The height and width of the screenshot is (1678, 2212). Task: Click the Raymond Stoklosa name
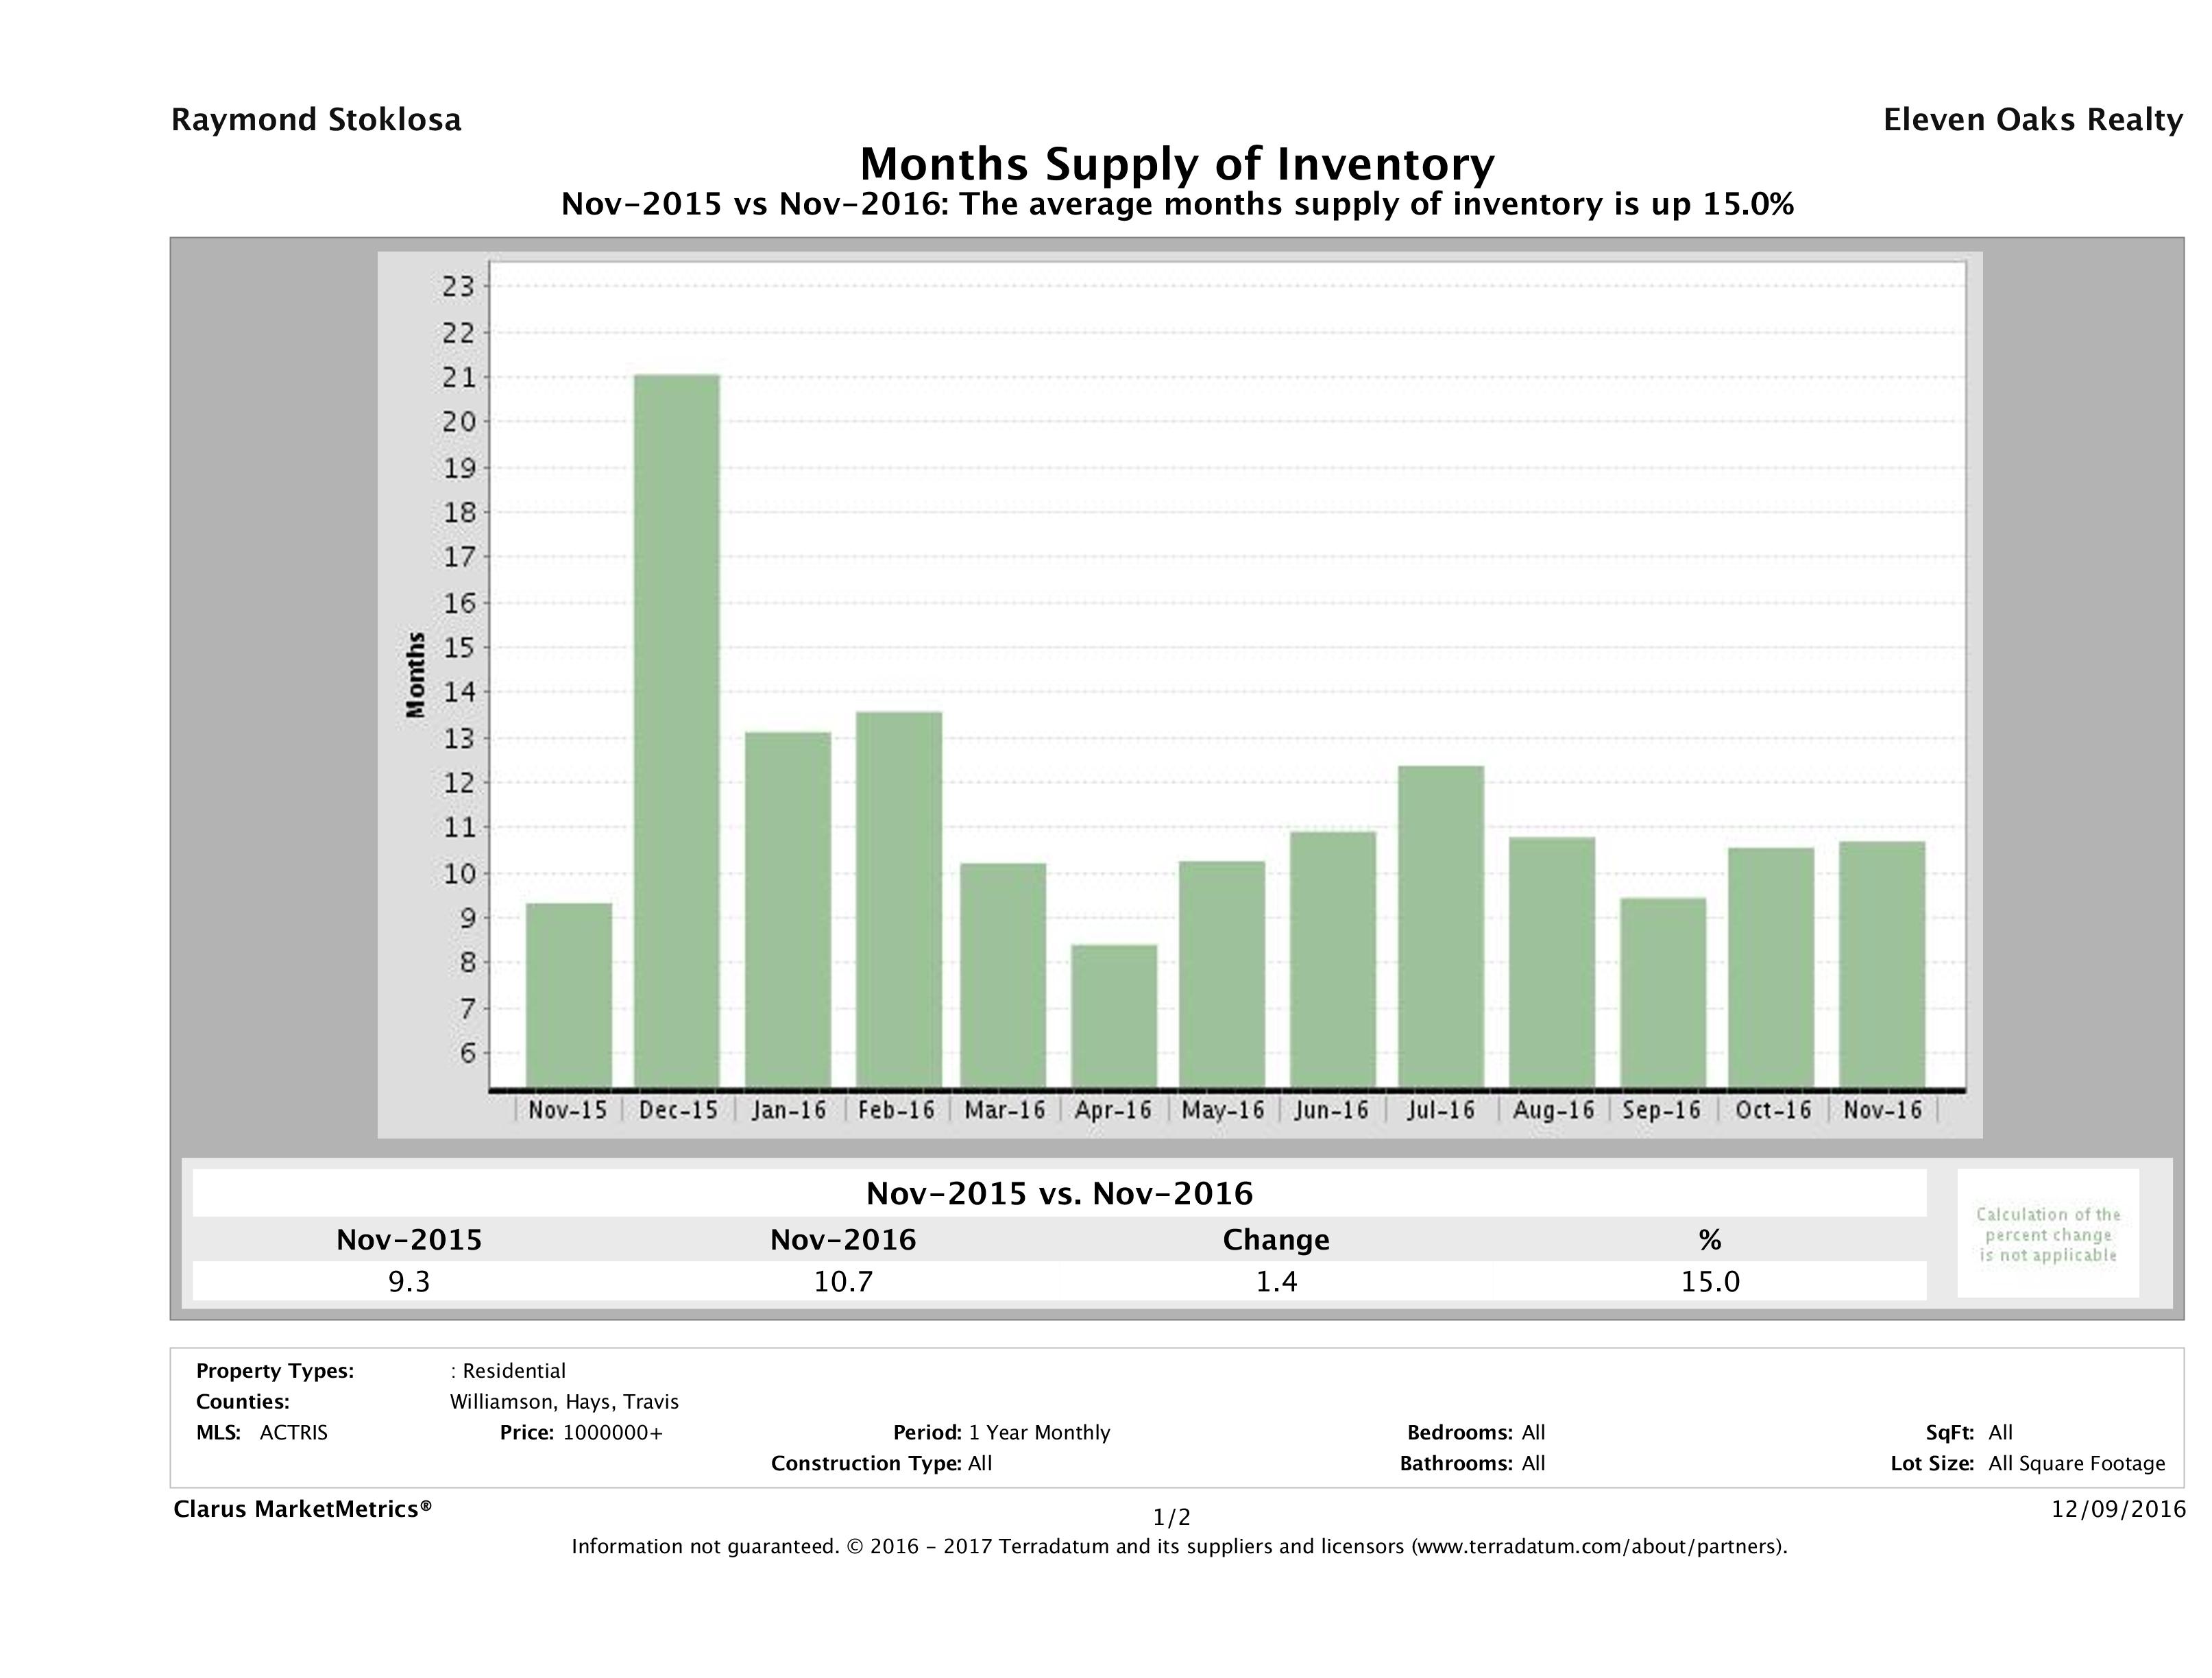pos(316,120)
